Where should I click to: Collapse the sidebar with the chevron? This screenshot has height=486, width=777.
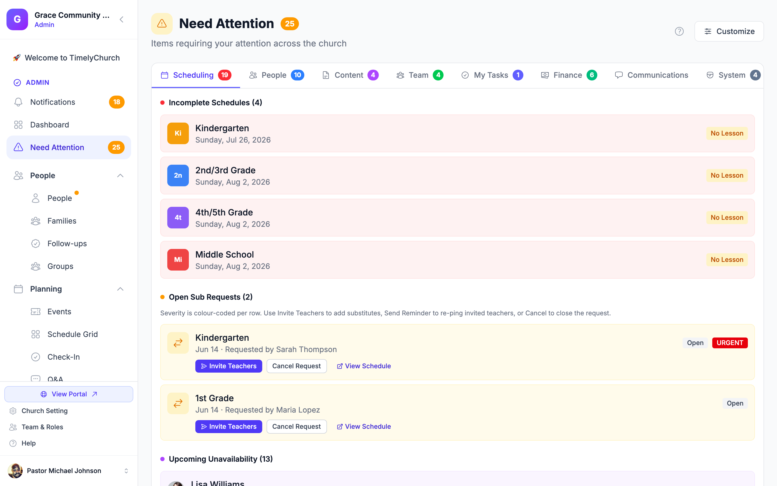pos(121,19)
